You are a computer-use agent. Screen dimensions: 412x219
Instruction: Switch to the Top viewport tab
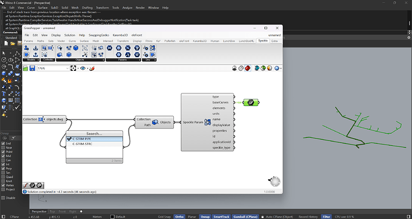point(53,211)
